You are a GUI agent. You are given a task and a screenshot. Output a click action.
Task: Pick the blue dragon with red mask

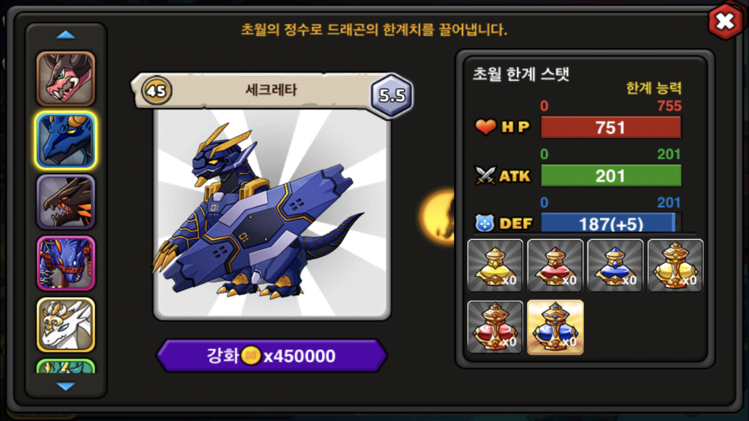66,264
